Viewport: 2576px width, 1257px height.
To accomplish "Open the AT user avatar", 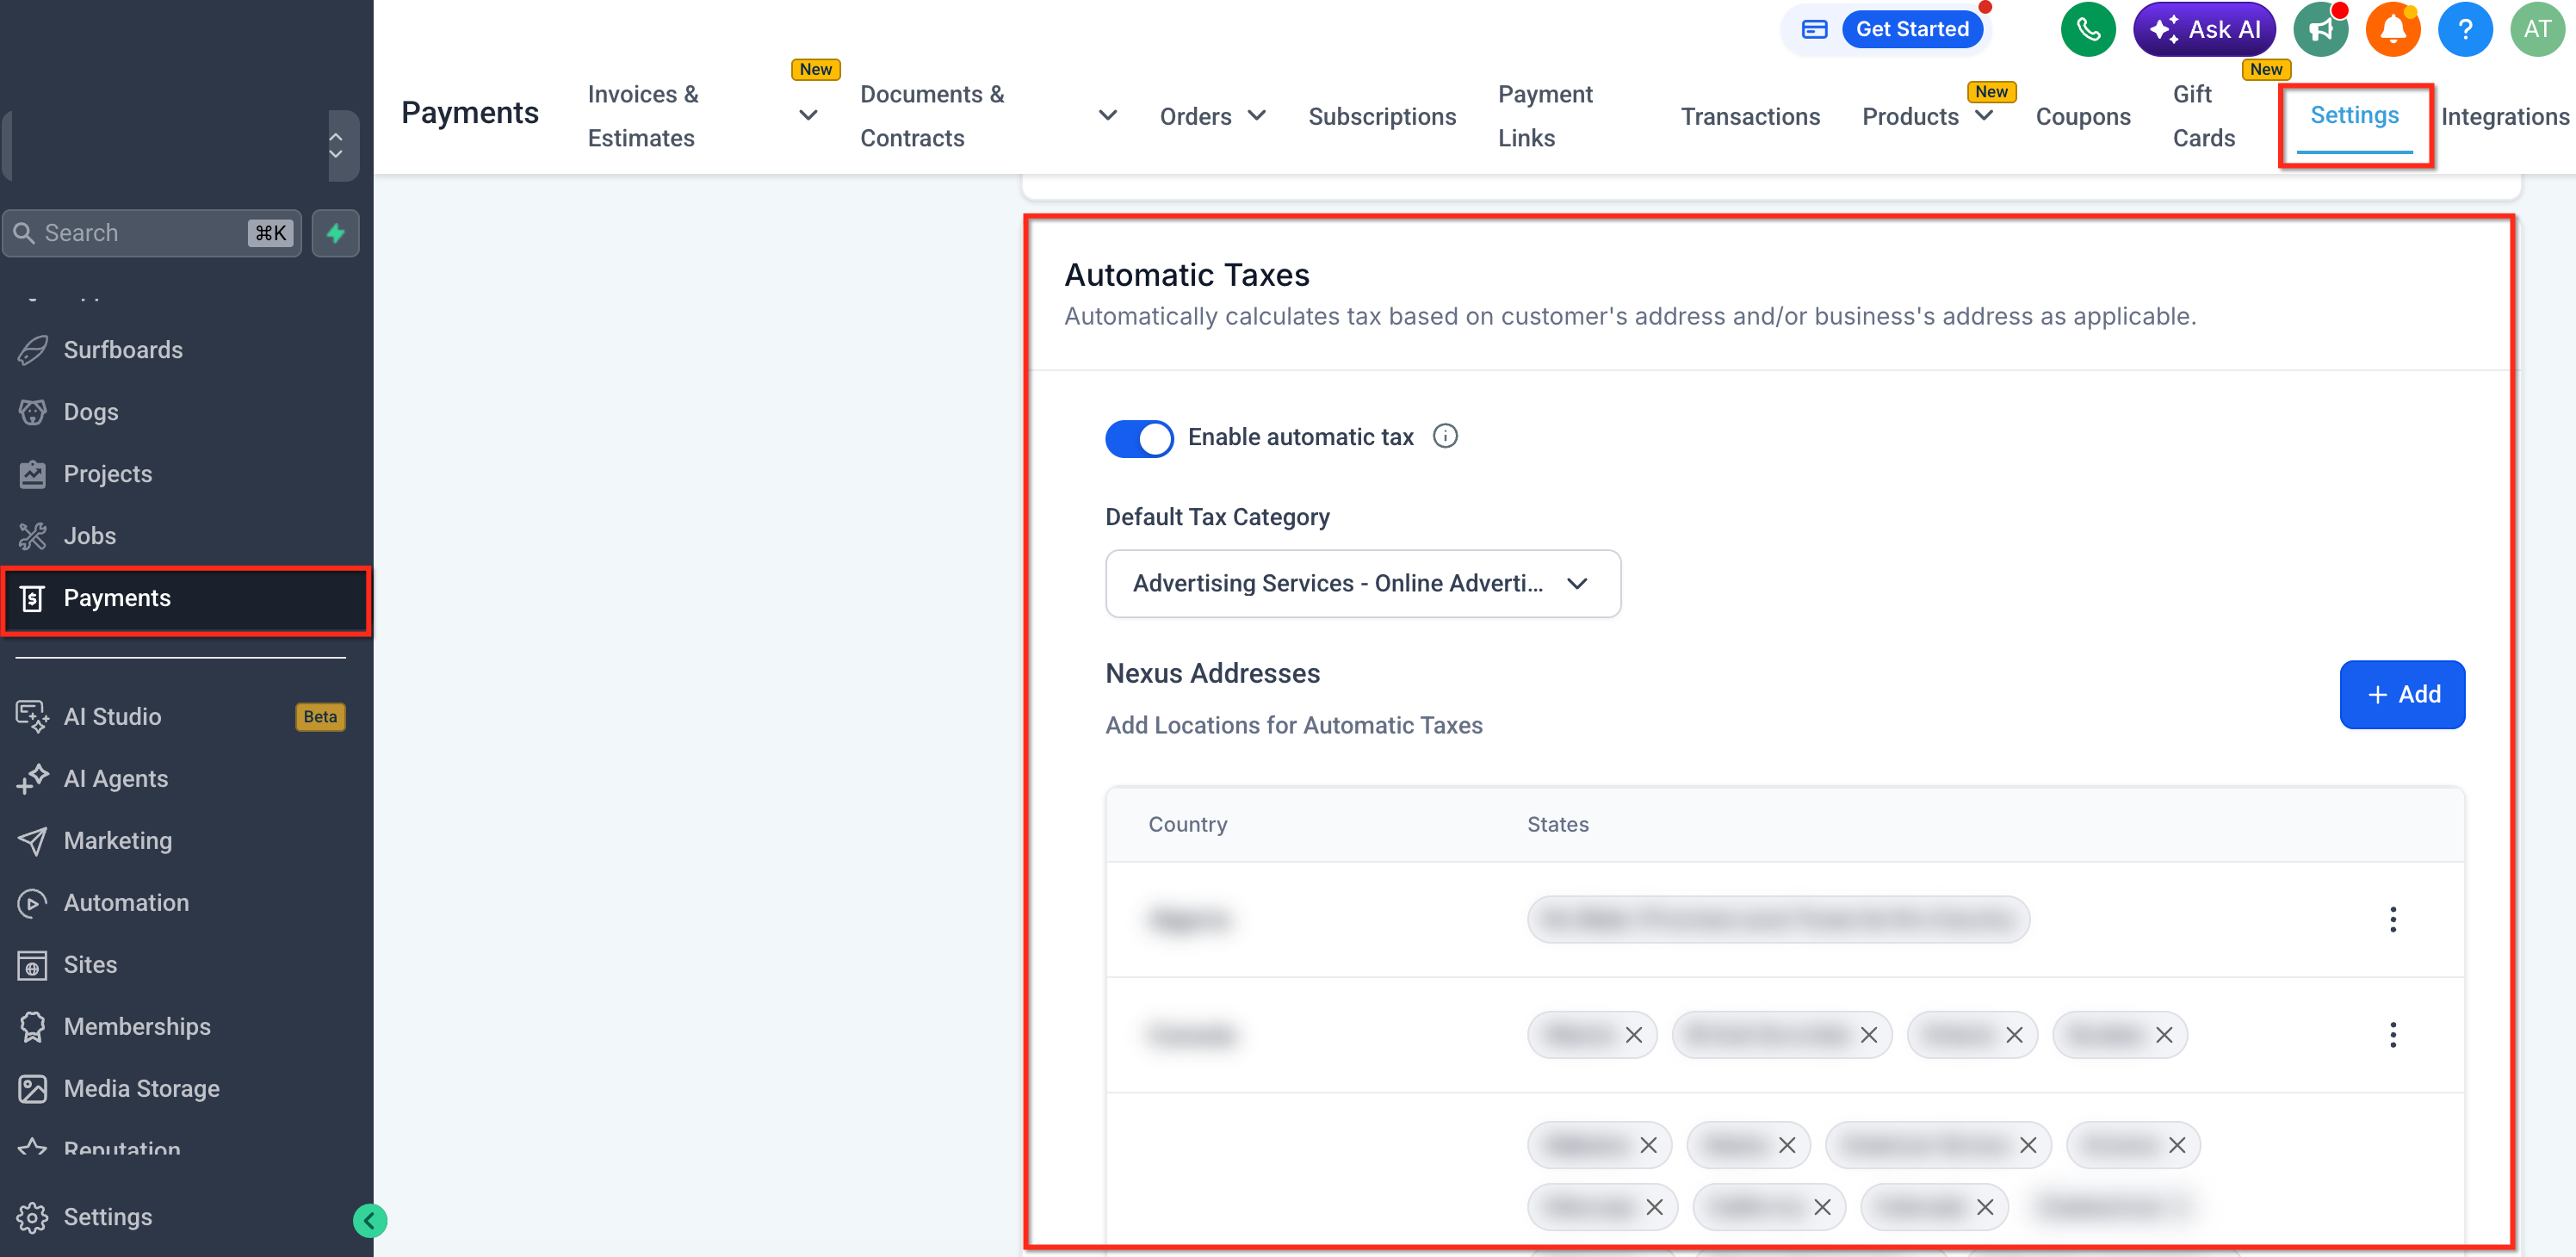I will pos(2537,30).
